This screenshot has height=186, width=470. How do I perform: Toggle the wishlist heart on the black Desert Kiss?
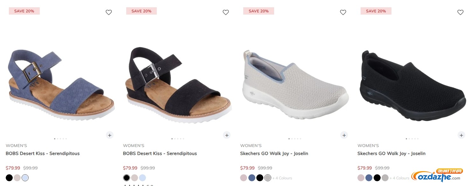[x=226, y=12]
